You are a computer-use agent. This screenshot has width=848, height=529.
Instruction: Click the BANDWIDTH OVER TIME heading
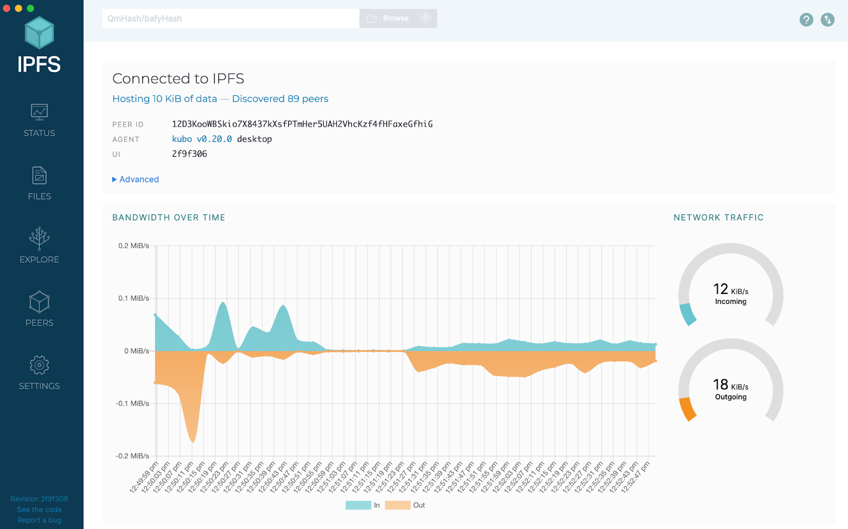pyautogui.click(x=169, y=218)
